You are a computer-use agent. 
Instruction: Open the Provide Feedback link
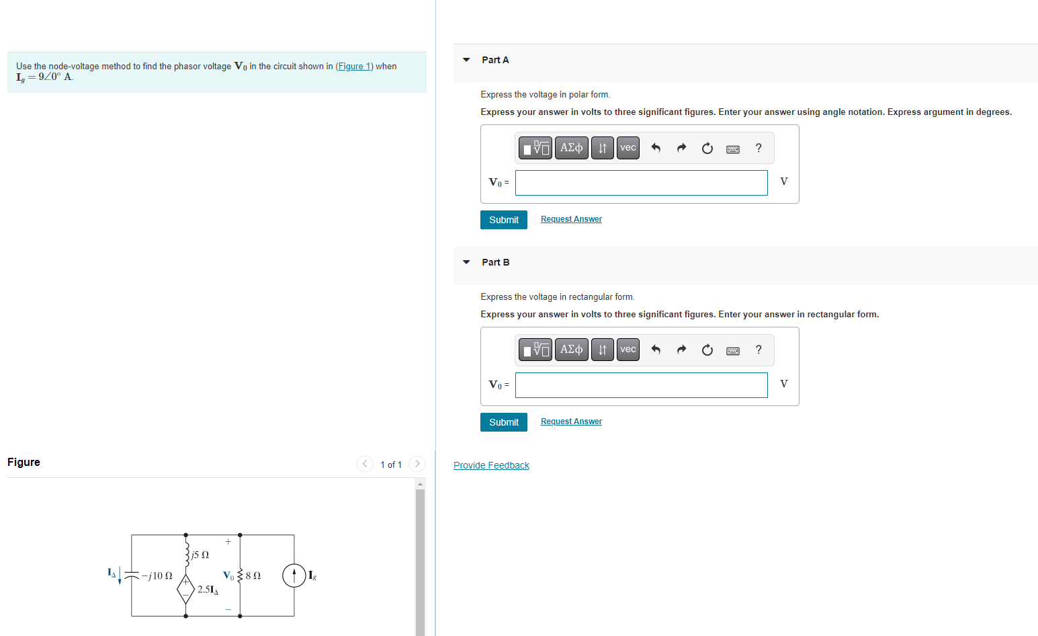point(491,465)
